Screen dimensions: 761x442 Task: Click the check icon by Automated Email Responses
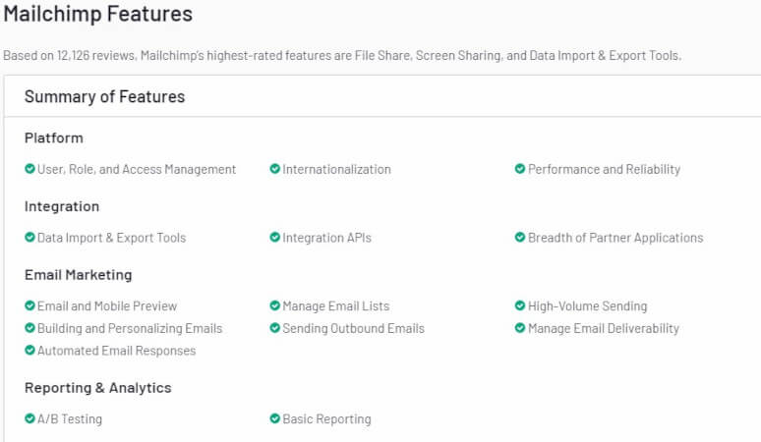click(29, 351)
